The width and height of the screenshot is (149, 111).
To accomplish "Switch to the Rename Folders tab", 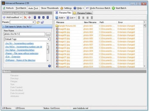I will tap(83, 13).
